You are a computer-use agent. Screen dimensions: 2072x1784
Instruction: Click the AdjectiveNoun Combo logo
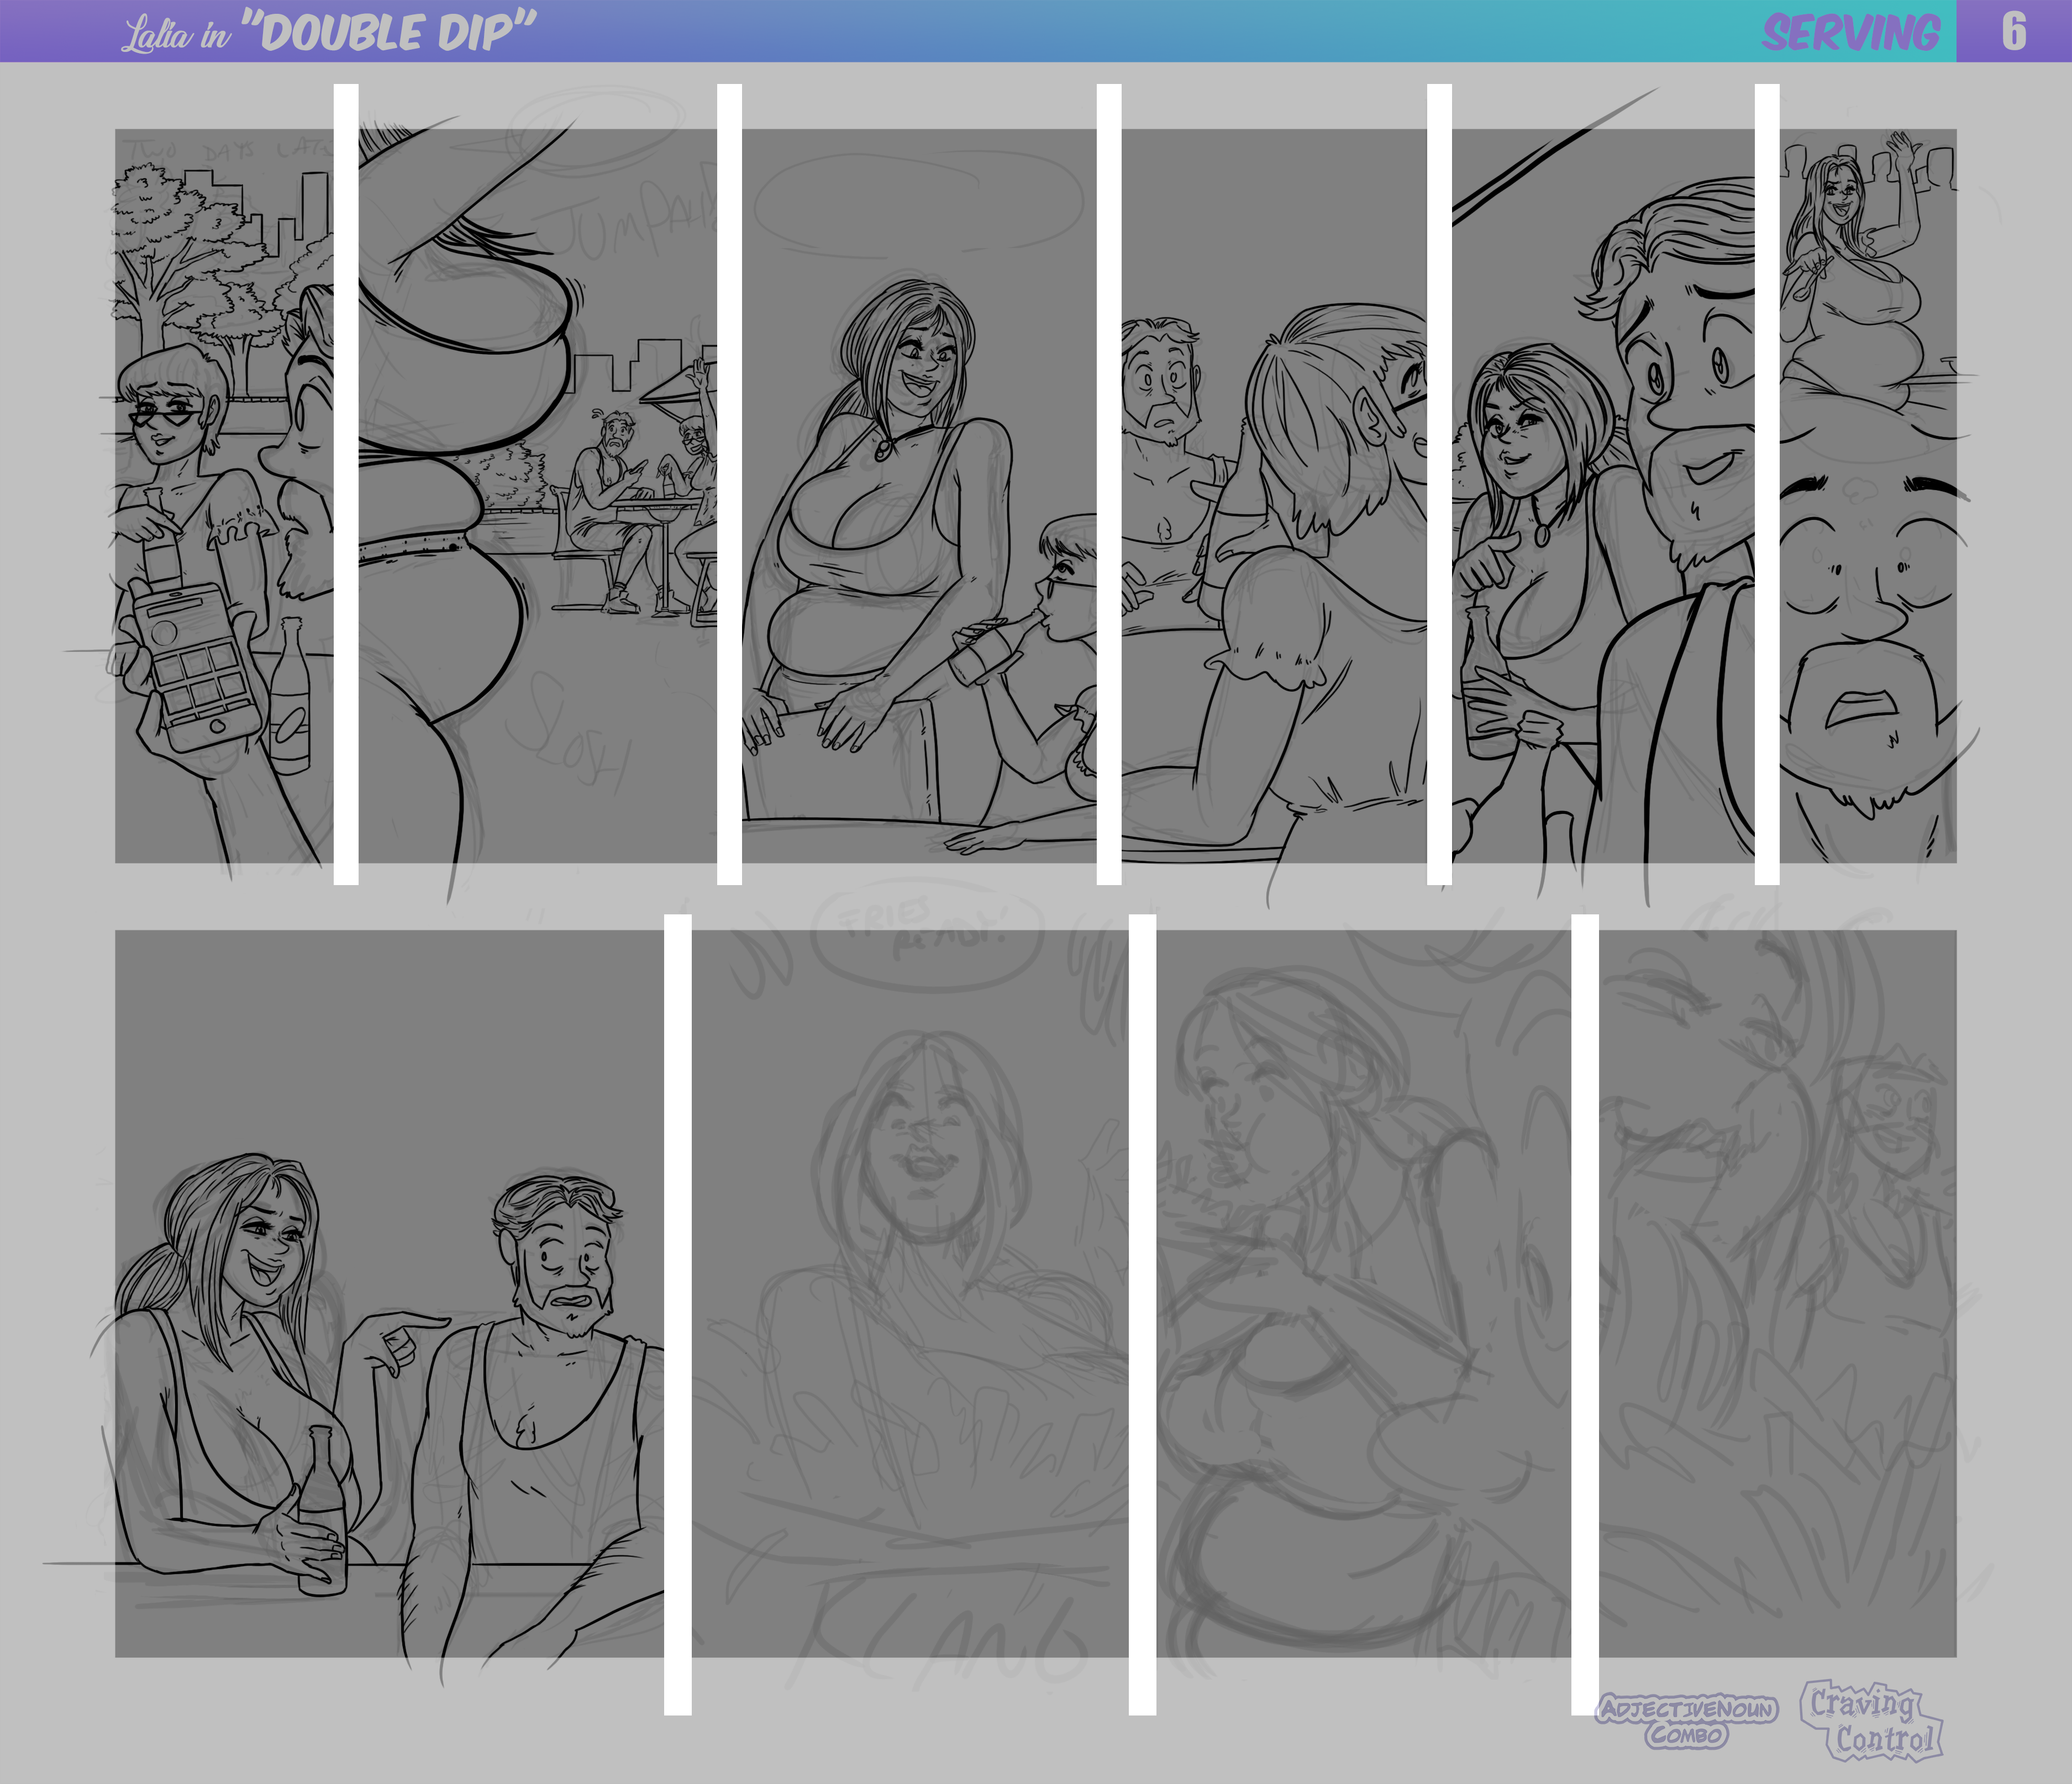point(1687,1721)
